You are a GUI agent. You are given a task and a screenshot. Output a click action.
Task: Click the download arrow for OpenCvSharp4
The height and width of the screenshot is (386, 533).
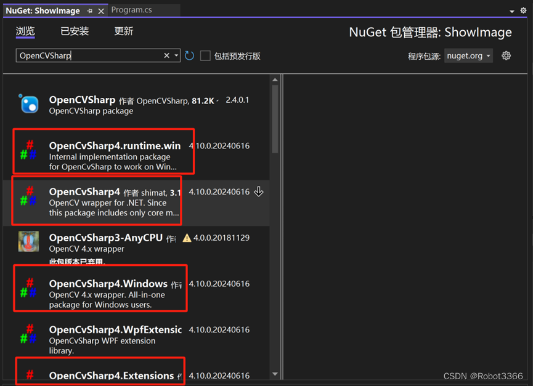pyautogui.click(x=259, y=192)
